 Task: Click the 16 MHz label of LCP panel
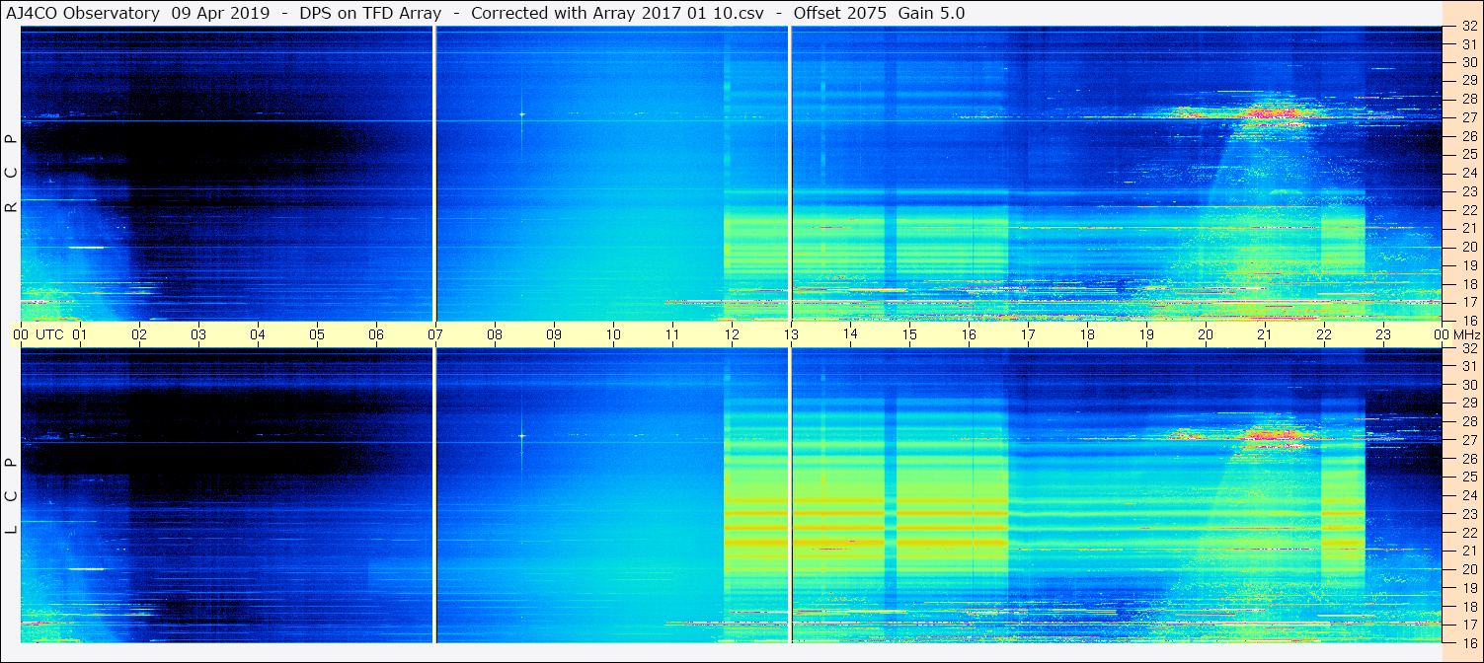pos(1469,641)
